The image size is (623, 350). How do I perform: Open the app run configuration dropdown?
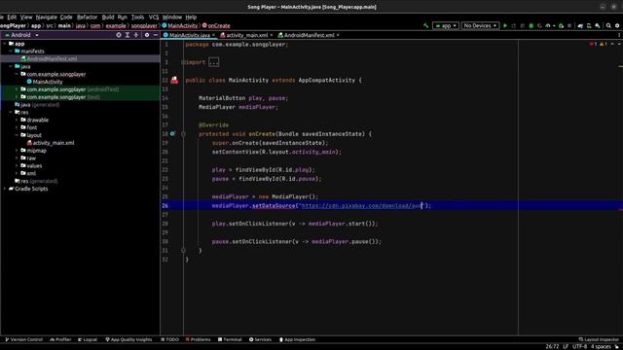(446, 26)
